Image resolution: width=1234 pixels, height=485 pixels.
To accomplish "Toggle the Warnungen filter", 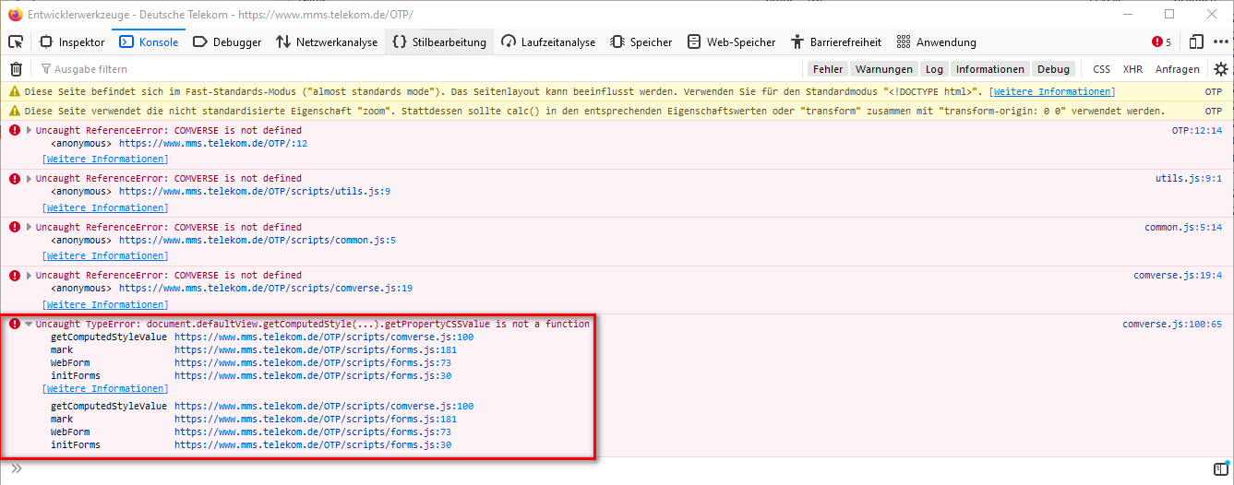I will tap(883, 69).
